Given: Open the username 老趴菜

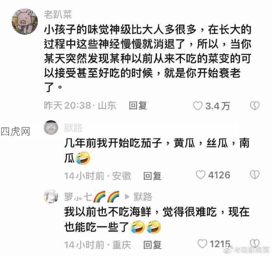Looking at the screenshot, I should pyautogui.click(x=58, y=14).
